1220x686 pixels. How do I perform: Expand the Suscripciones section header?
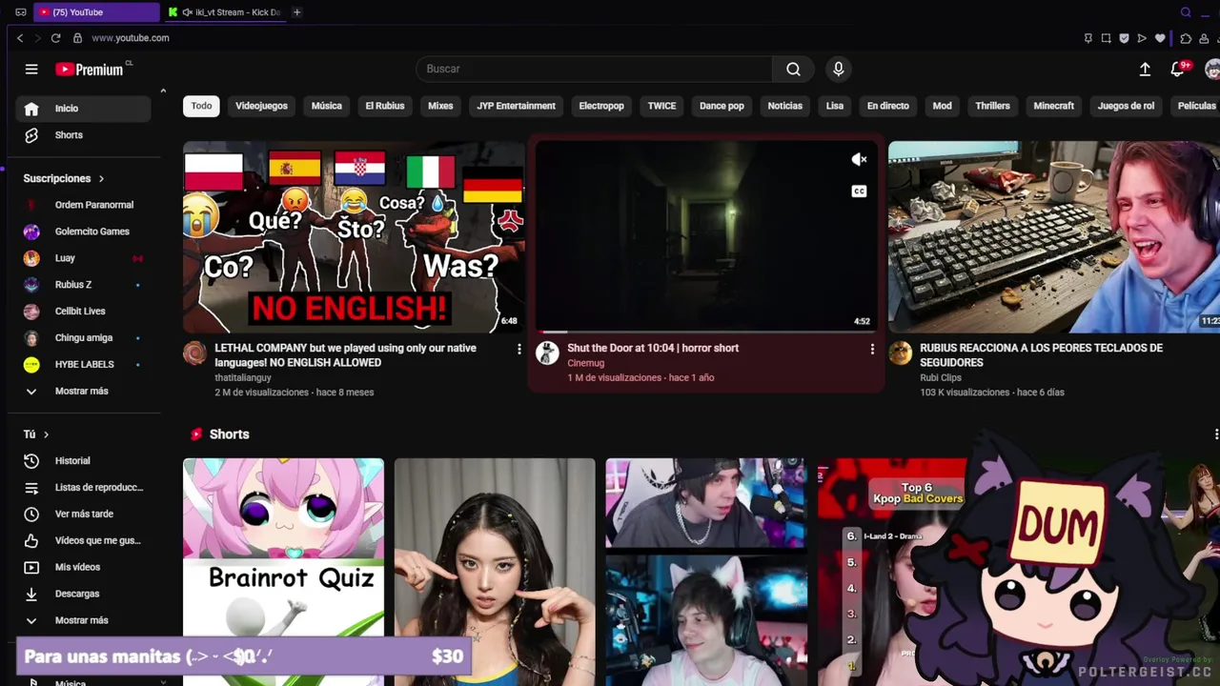(x=64, y=178)
